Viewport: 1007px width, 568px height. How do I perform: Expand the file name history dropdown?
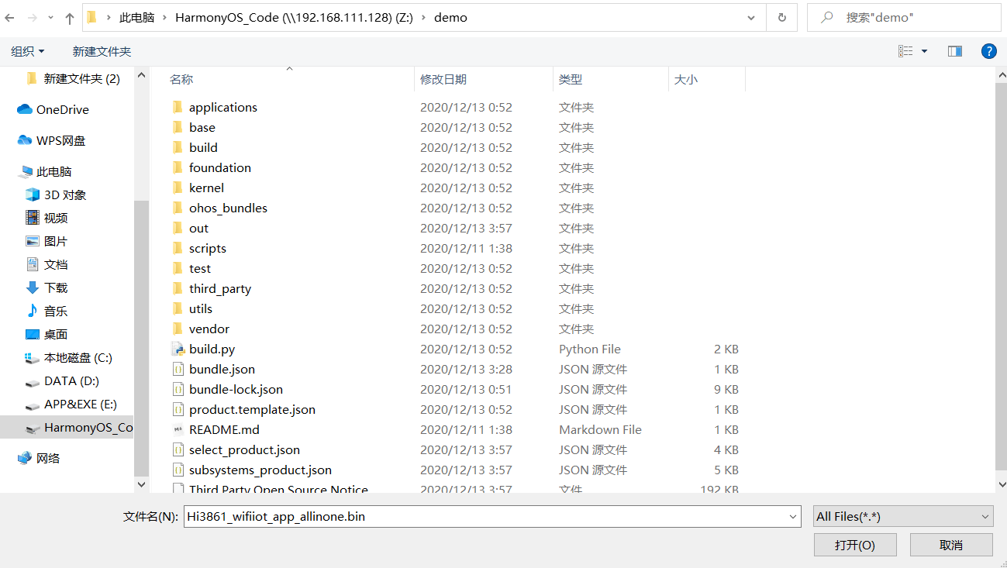[793, 517]
